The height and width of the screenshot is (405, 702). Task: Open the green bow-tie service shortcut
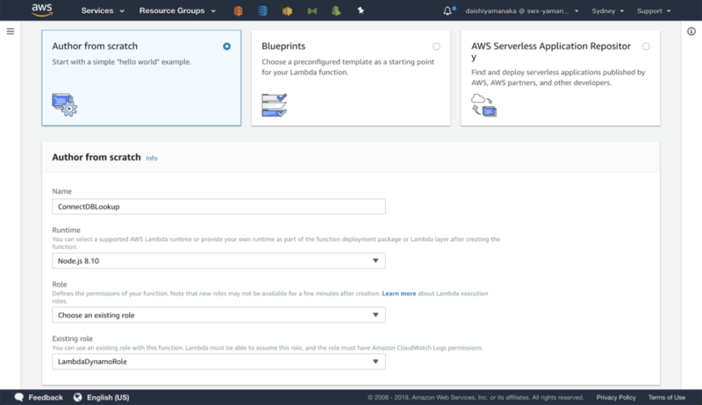pos(312,11)
